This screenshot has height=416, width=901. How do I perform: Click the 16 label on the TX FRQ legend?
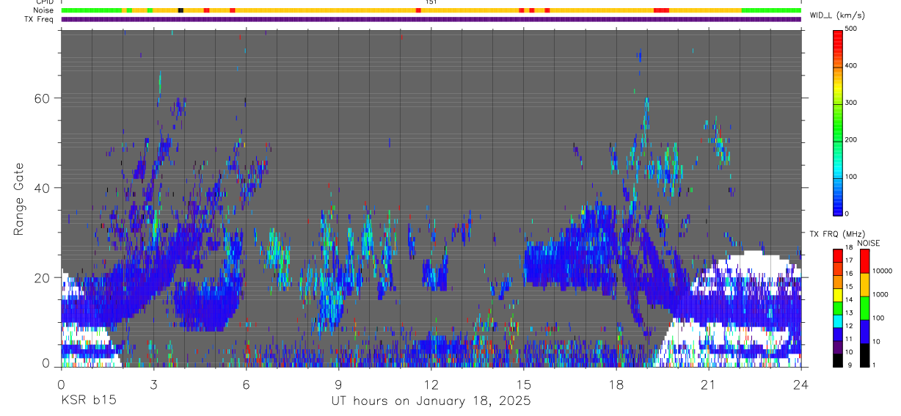tap(848, 273)
